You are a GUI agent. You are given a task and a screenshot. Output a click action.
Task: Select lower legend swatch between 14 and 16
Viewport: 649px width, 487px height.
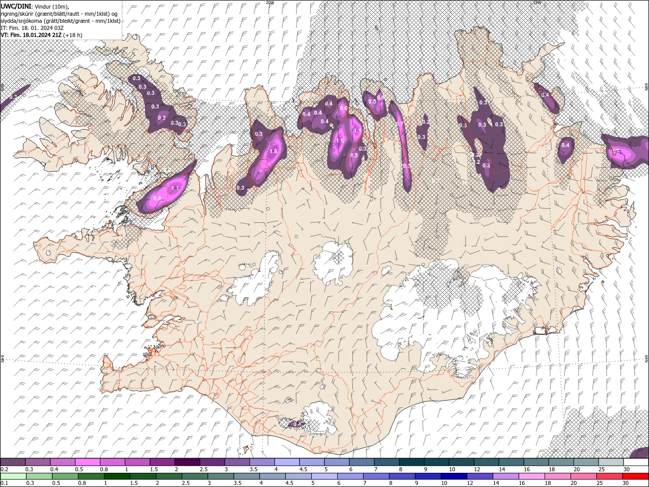506,476
